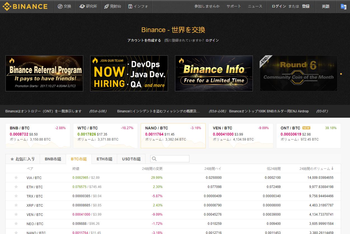The width and height of the screenshot is (350, 234).
Task: Switch to ETH市場 tab
Action: 104,159
